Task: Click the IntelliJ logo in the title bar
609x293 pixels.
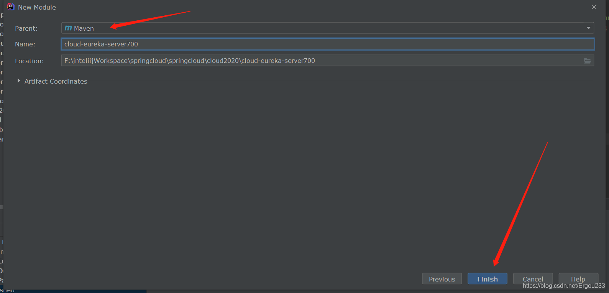Action: tap(10, 7)
